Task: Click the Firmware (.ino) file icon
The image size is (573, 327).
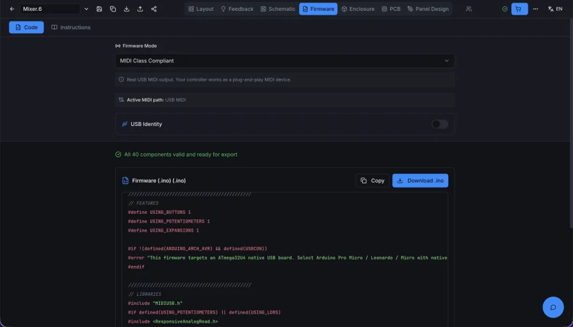Action: pyautogui.click(x=125, y=181)
